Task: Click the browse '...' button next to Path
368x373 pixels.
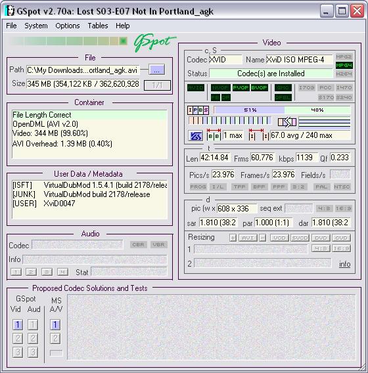Action: [x=156, y=70]
